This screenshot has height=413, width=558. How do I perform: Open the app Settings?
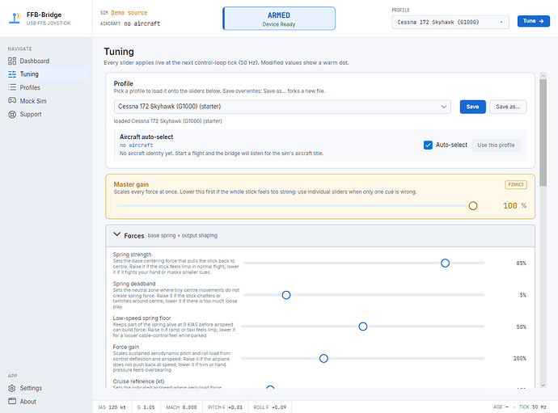click(x=46, y=388)
